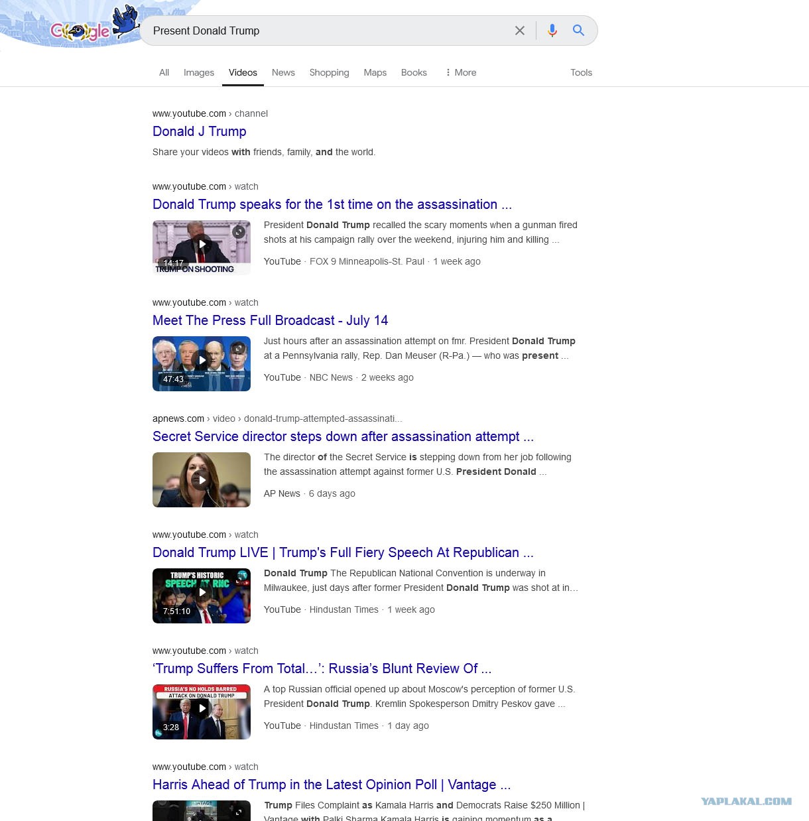Expand preview icon on Trump on Shooting thumbnail
Viewport: 809px width, 821px height.
(x=239, y=232)
